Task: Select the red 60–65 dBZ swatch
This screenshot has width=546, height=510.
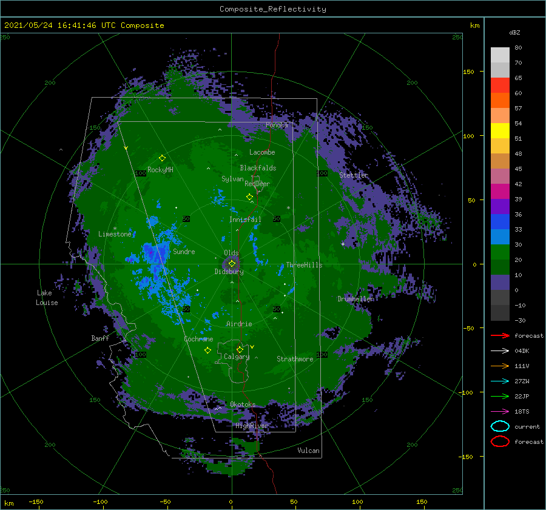Action: tap(500, 86)
